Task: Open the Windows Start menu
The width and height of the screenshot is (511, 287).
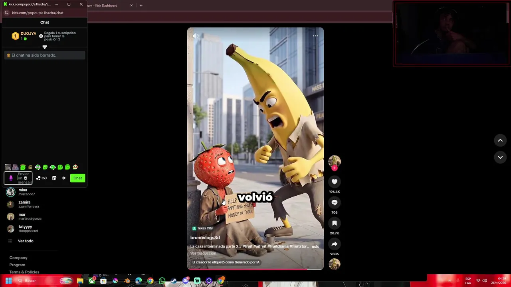Action: pos(8,281)
